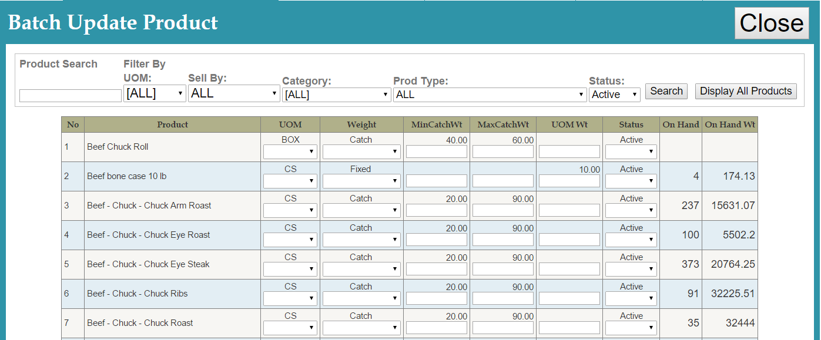Image resolution: width=821 pixels, height=340 pixels.
Task: Open the Weight dropdown for Chuck Eye Steak
Action: click(361, 269)
